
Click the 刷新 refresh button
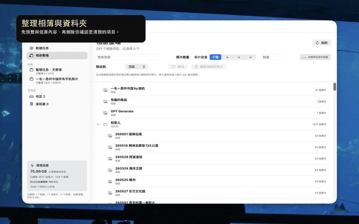(322, 43)
